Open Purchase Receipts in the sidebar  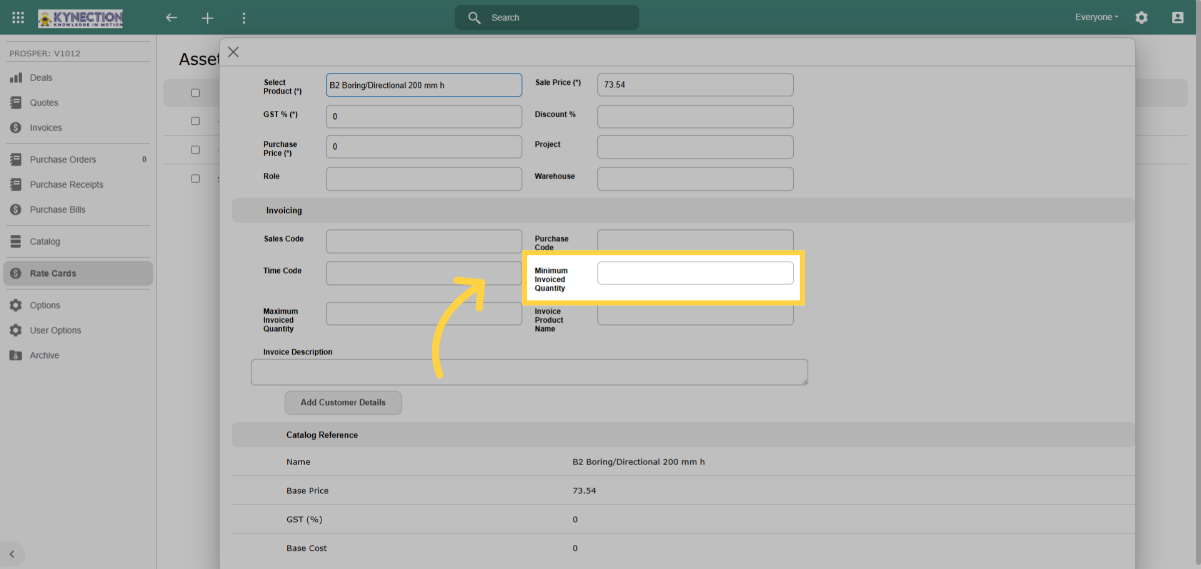coord(78,184)
